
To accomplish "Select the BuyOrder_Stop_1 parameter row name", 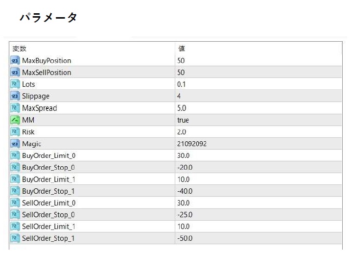I will point(48,191).
